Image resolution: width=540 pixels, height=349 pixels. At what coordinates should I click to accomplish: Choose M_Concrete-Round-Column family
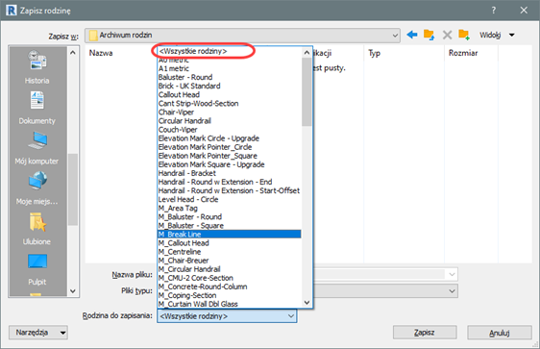pyautogui.click(x=203, y=287)
